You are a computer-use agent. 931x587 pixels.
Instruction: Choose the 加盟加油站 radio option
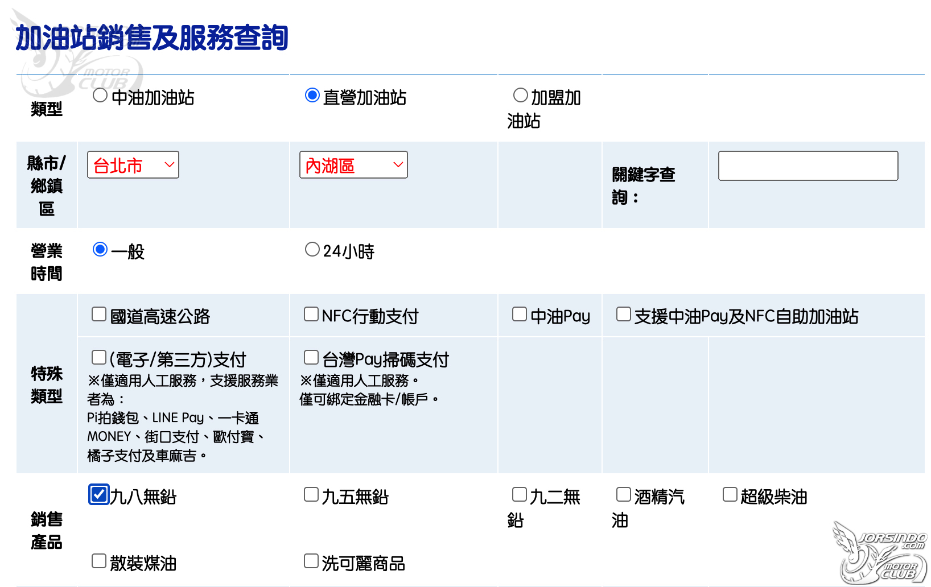pyautogui.click(x=520, y=96)
